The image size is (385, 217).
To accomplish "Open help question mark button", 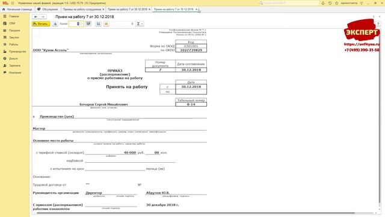I will point(378,24).
